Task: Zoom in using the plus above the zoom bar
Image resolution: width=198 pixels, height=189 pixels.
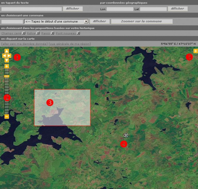Action: coord(7,66)
